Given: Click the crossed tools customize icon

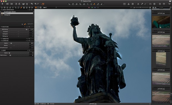Looking at the screenshot, I should (x=170, y=4).
